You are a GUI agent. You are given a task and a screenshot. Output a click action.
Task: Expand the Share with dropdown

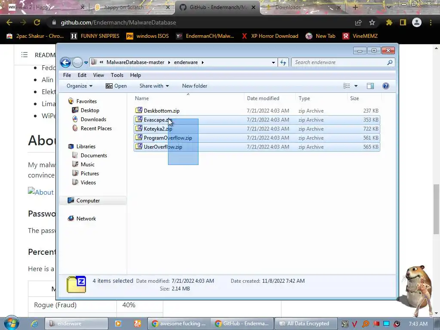[x=154, y=86]
